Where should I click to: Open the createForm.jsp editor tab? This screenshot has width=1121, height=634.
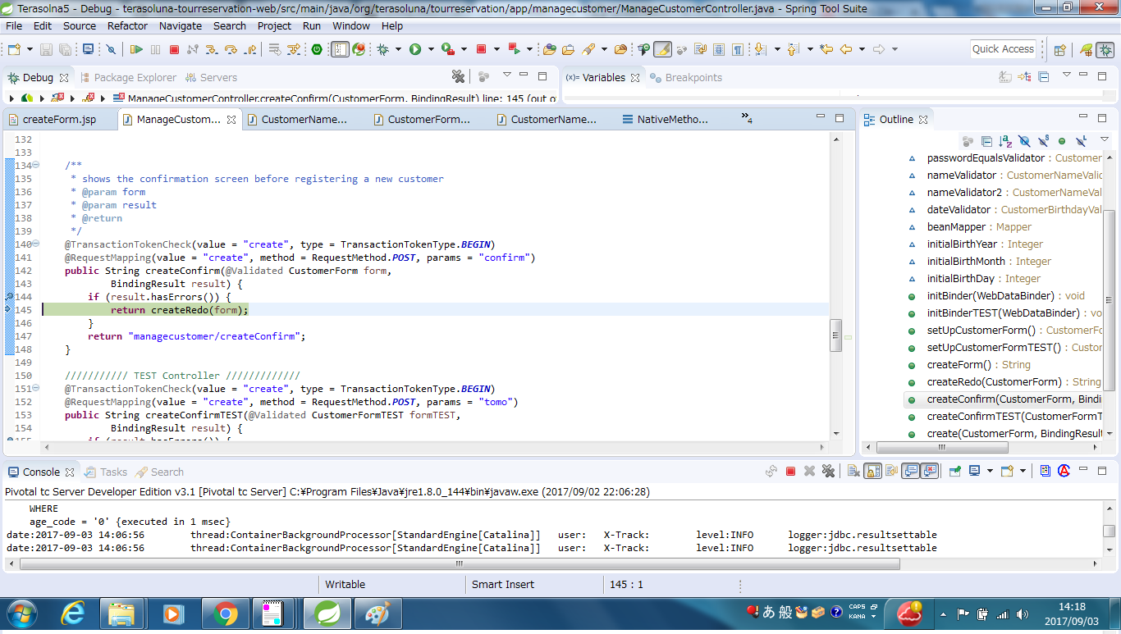pyautogui.click(x=52, y=119)
